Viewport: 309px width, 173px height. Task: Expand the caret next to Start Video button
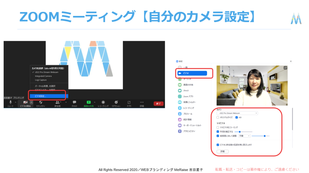pos(31,102)
